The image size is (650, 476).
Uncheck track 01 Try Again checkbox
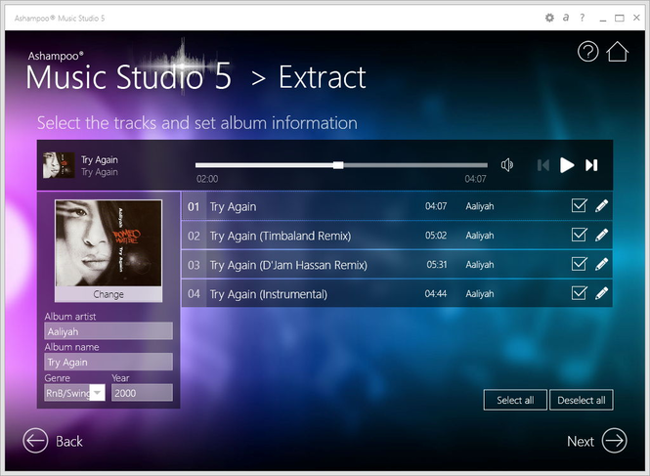[x=579, y=205]
